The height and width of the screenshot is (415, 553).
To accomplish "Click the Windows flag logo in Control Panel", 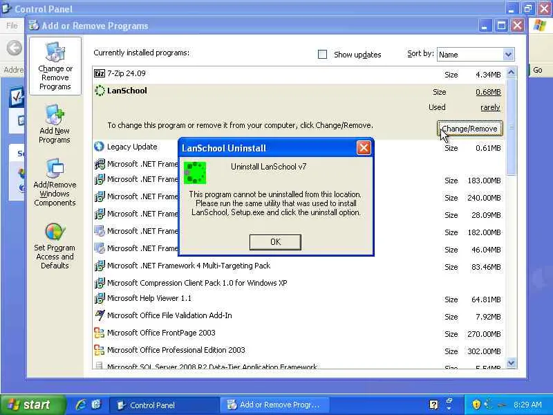I will [540, 25].
